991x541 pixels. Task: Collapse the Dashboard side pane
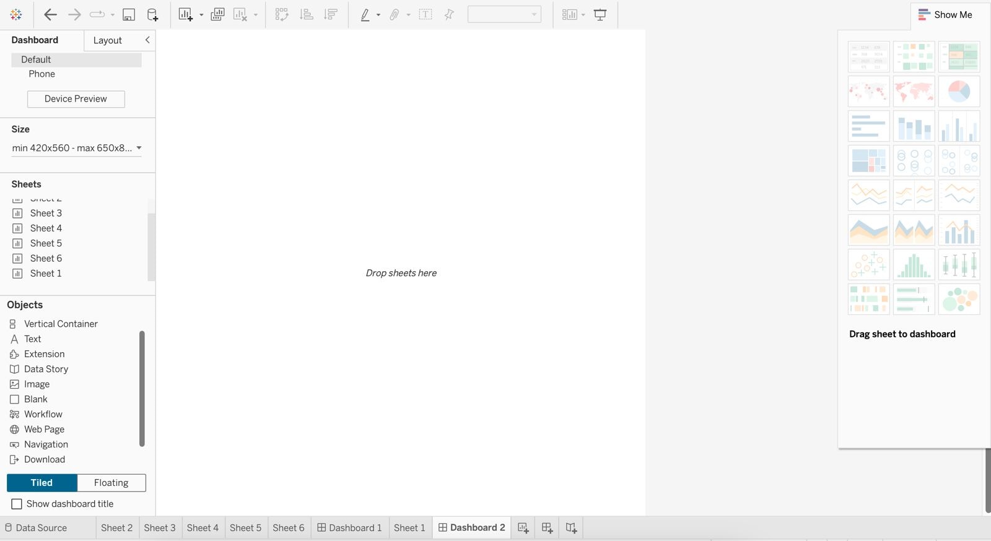tap(147, 40)
